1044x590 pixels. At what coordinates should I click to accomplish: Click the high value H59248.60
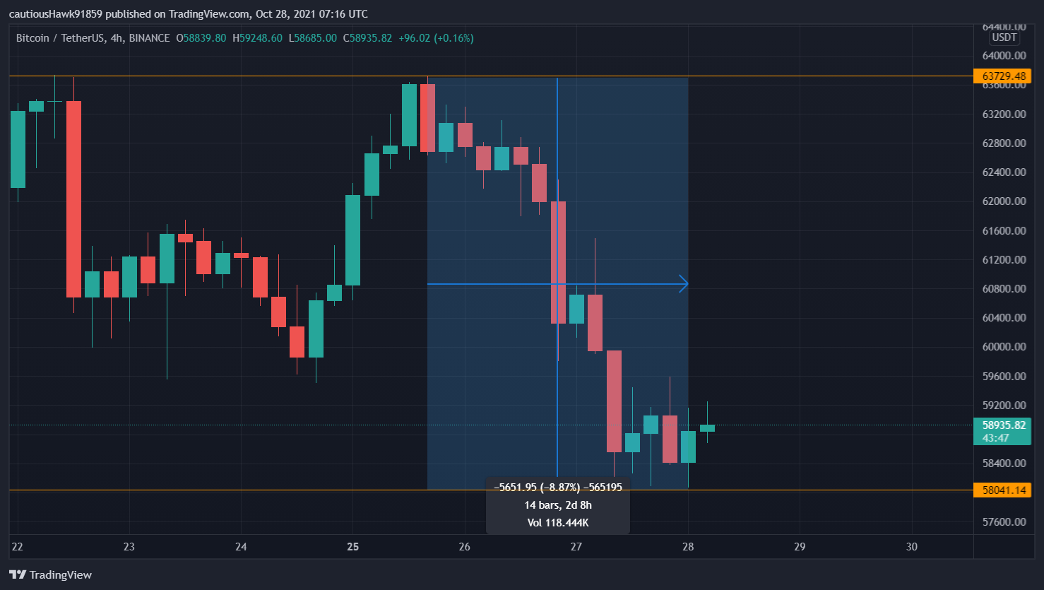259,38
